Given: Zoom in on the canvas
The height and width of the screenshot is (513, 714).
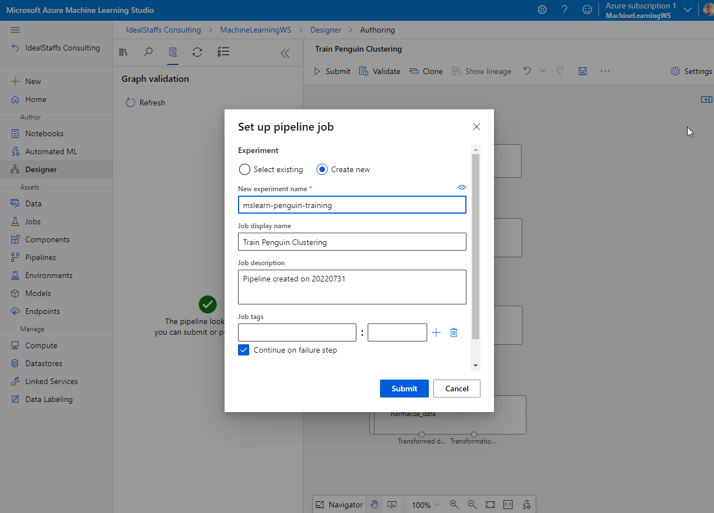Looking at the screenshot, I should click(454, 505).
